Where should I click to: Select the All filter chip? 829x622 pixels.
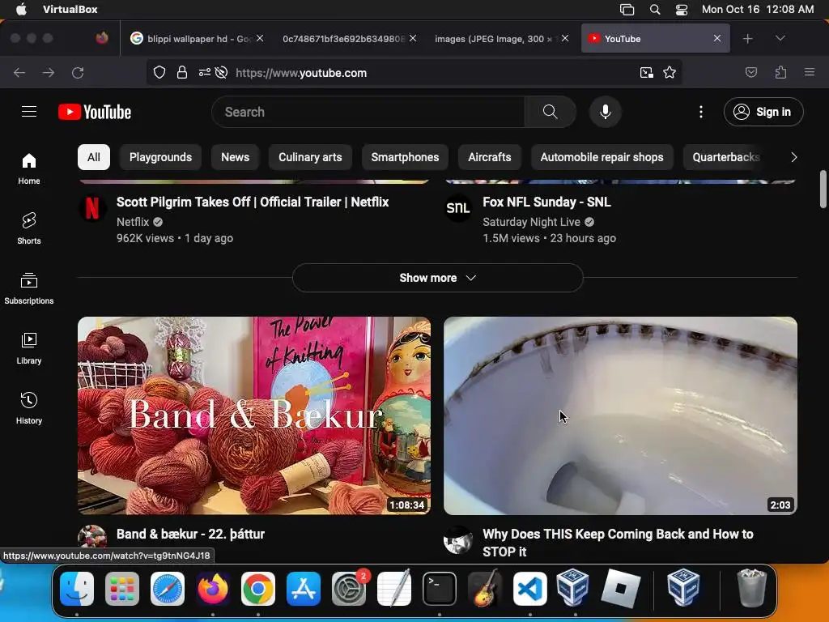(94, 157)
